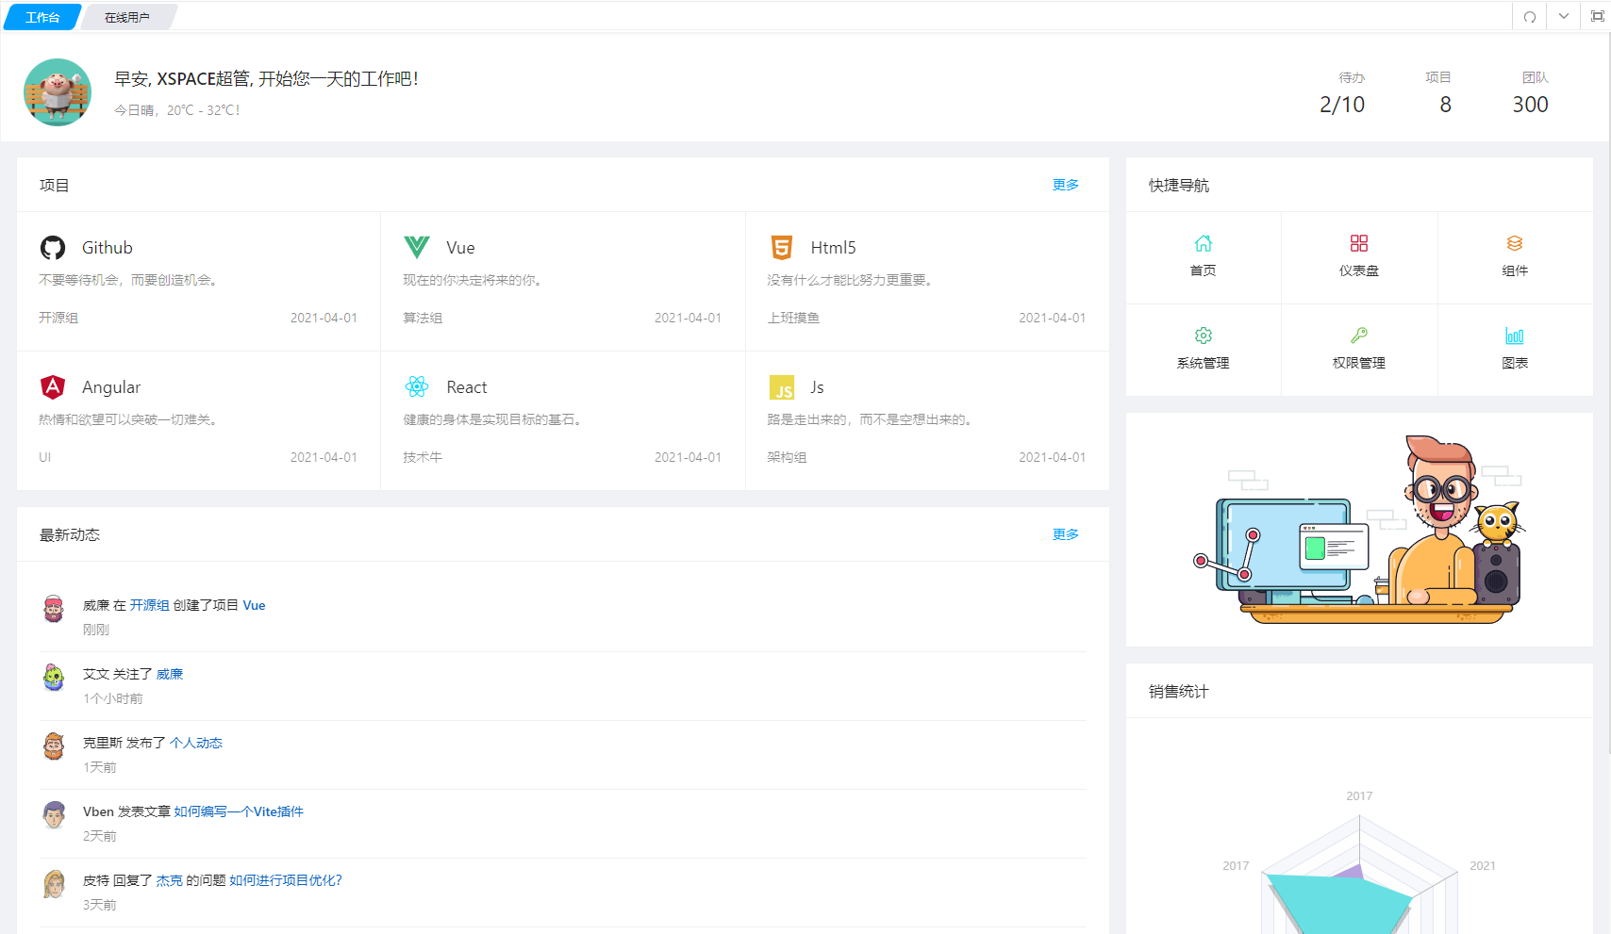Click the React logo icon
1611x934 pixels.
417,386
